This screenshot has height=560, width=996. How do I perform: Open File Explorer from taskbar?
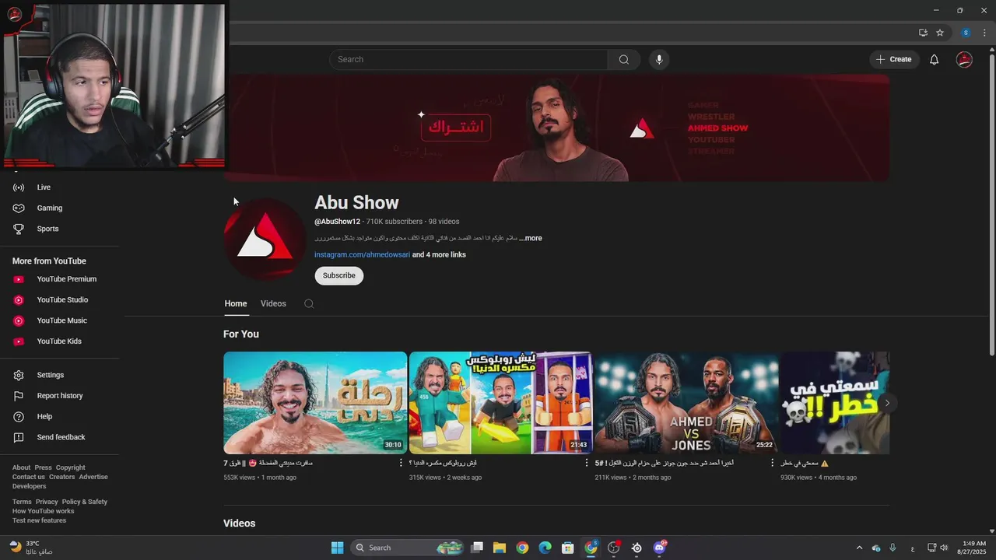(500, 548)
